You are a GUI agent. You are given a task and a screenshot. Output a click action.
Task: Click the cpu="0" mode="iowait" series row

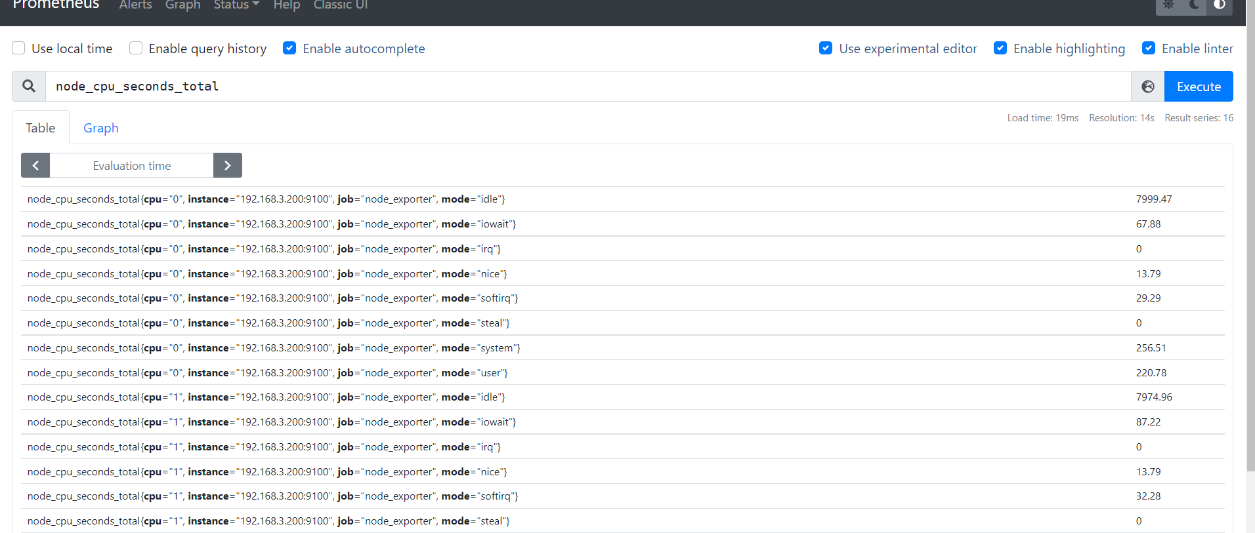pos(623,224)
